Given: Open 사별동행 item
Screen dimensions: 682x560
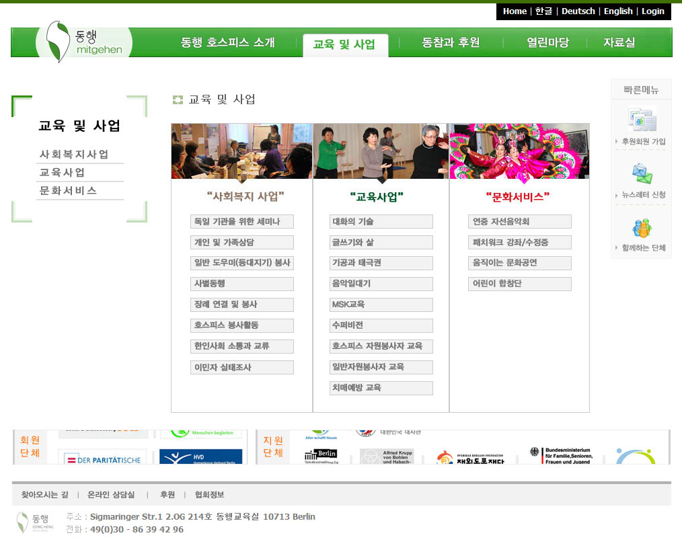Looking at the screenshot, I should (242, 284).
